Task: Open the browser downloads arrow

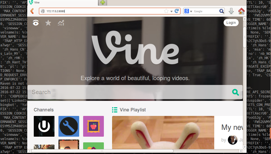Action: point(231,11)
